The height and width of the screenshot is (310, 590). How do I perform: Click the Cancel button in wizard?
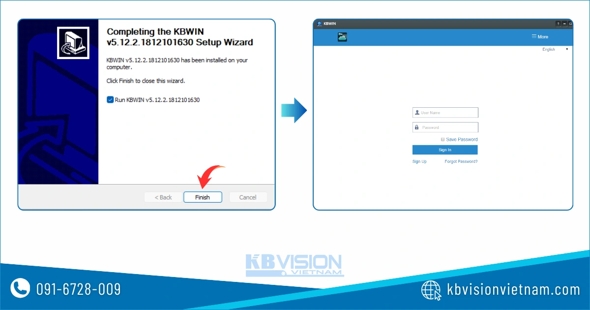pos(248,197)
